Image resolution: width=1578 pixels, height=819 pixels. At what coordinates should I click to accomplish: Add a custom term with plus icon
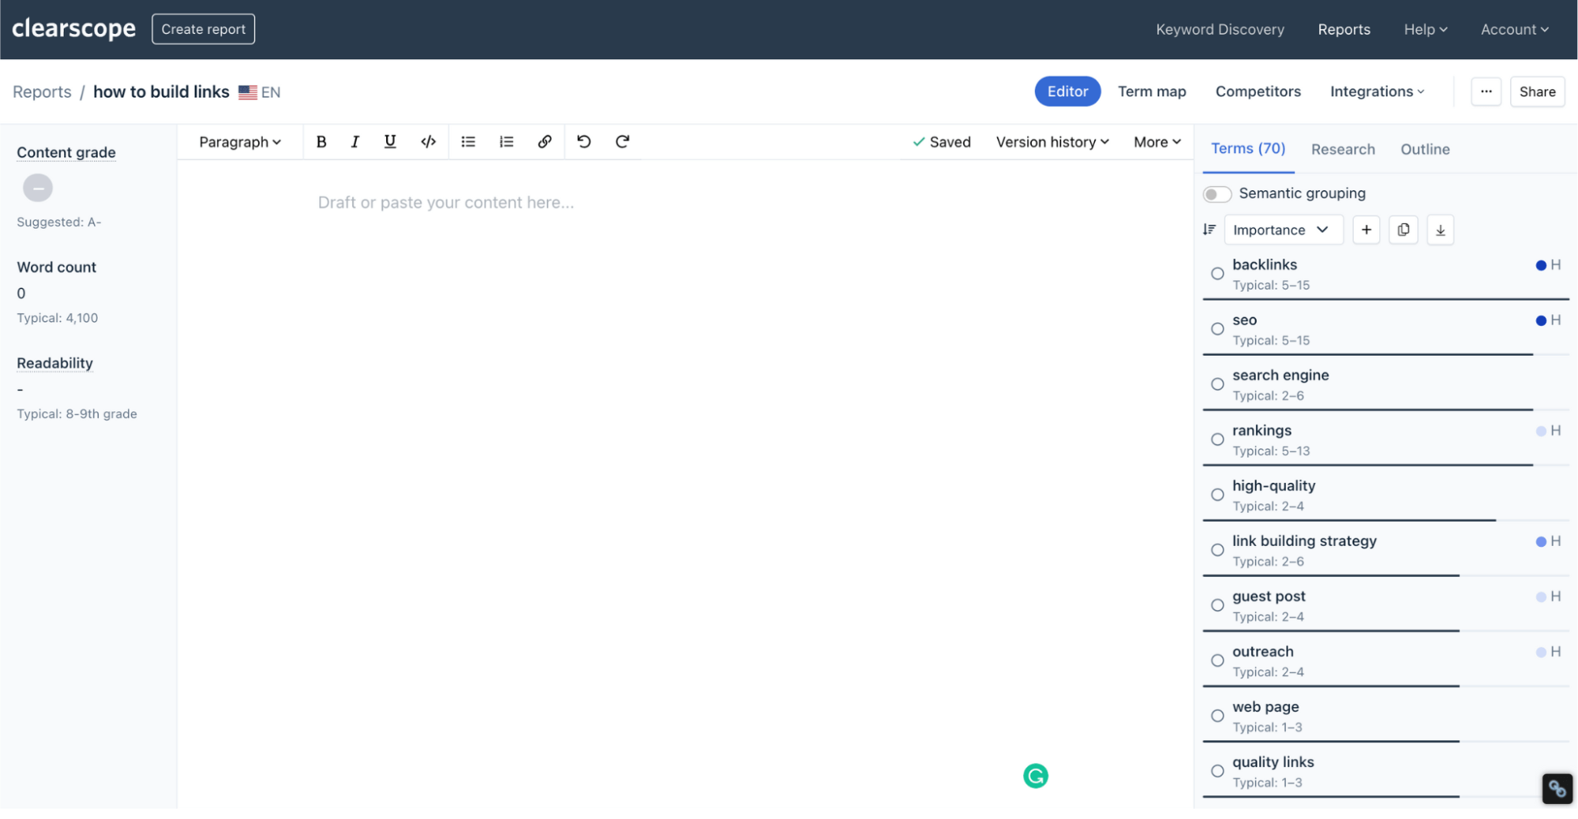pos(1366,230)
